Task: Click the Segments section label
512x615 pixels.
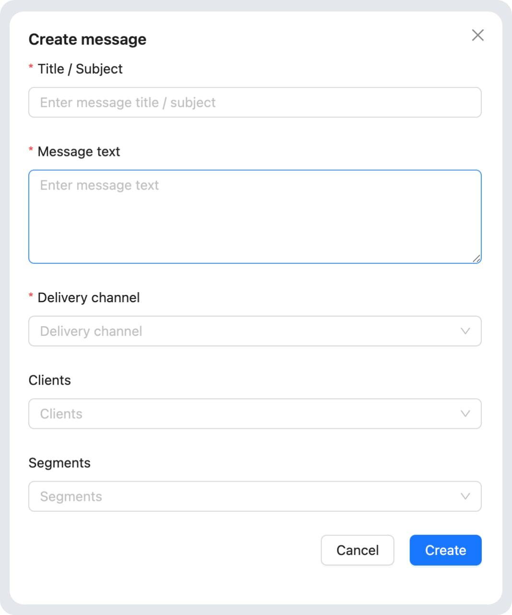Action: [x=59, y=462]
